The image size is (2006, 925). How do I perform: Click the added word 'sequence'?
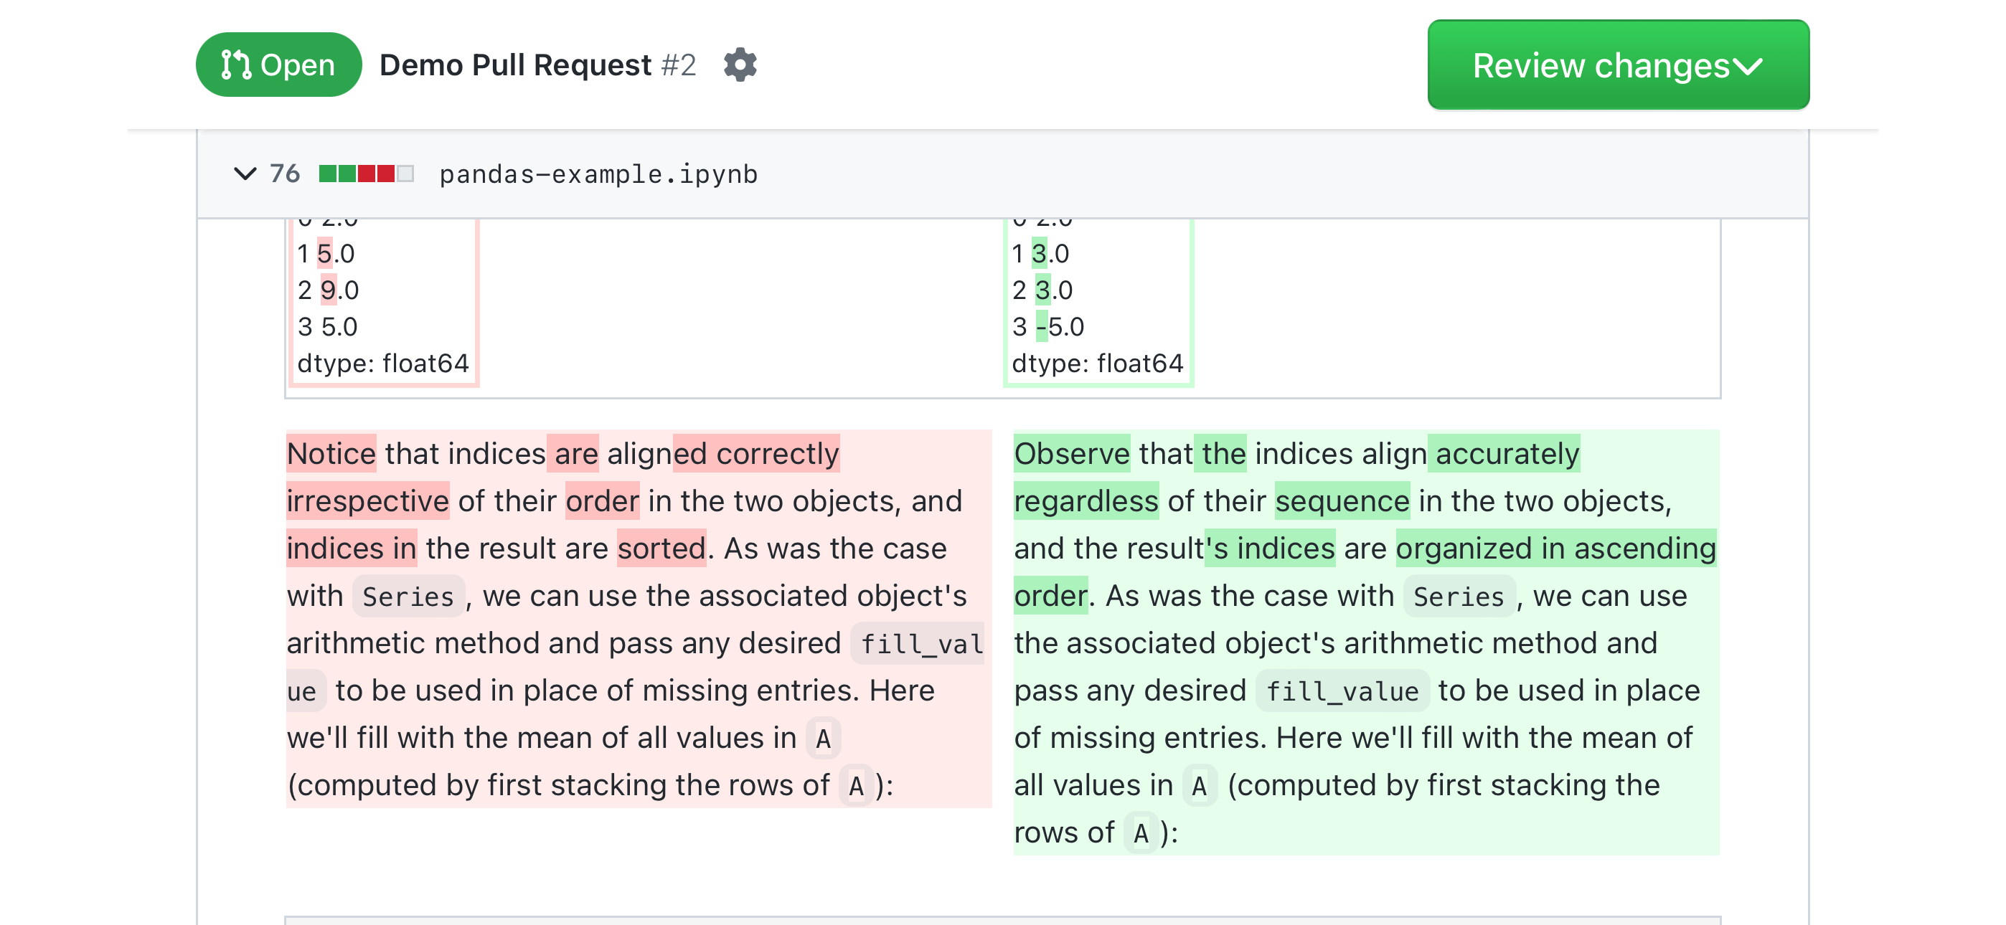coord(1342,501)
